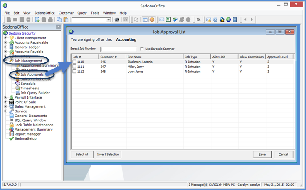Click the spell check ABC checkmark icon
Image resolution: width=306 pixels, height=190 pixels.
[175, 20]
